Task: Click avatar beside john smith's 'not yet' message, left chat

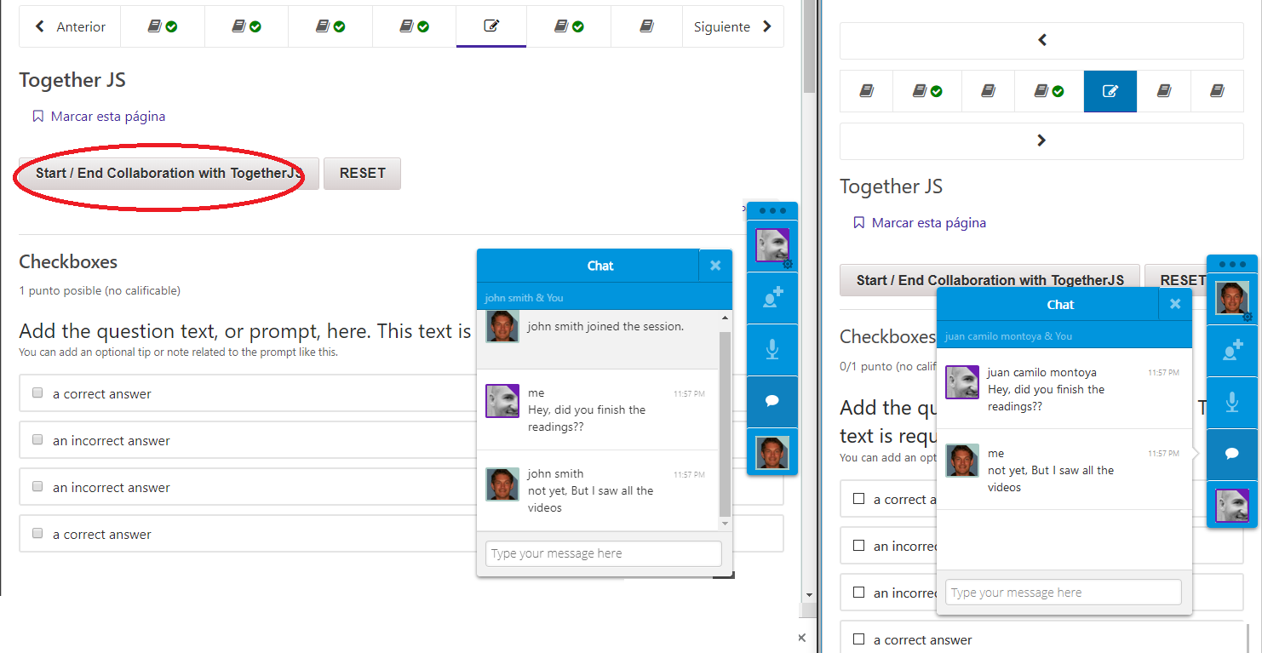Action: tap(502, 484)
